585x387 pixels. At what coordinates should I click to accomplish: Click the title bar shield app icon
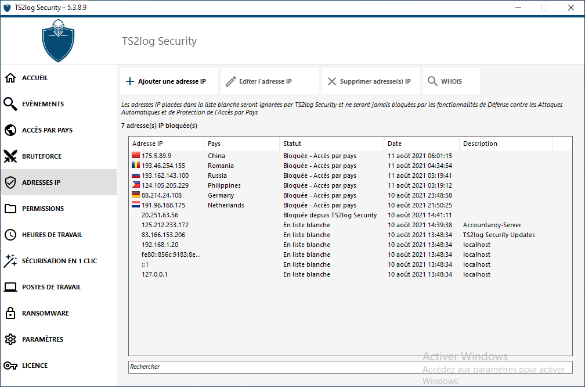pos(7,8)
